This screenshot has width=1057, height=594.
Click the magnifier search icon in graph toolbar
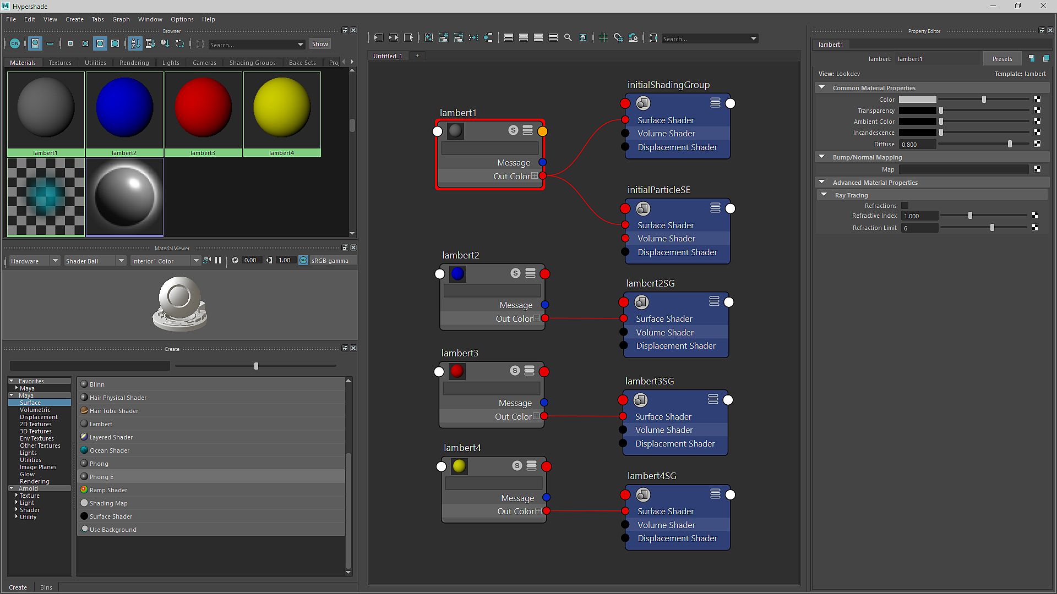point(568,38)
